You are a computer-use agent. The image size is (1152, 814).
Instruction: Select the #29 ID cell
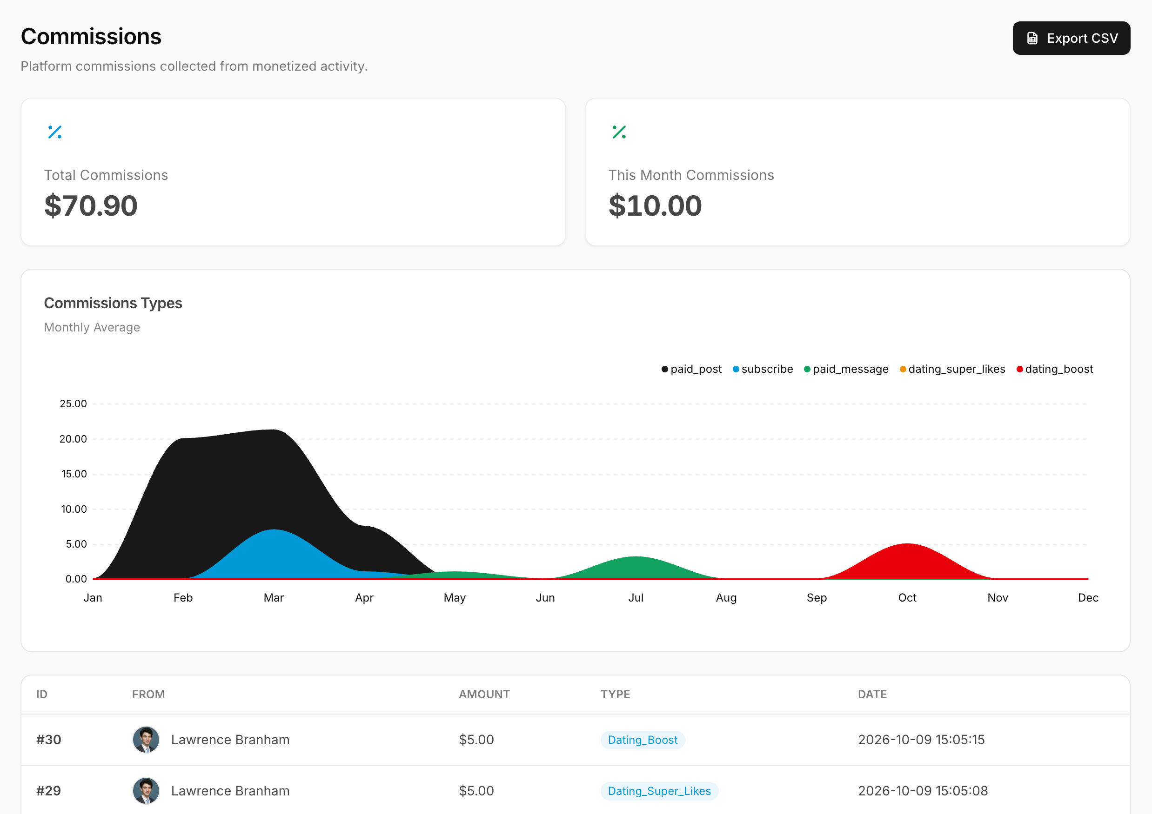click(x=49, y=791)
